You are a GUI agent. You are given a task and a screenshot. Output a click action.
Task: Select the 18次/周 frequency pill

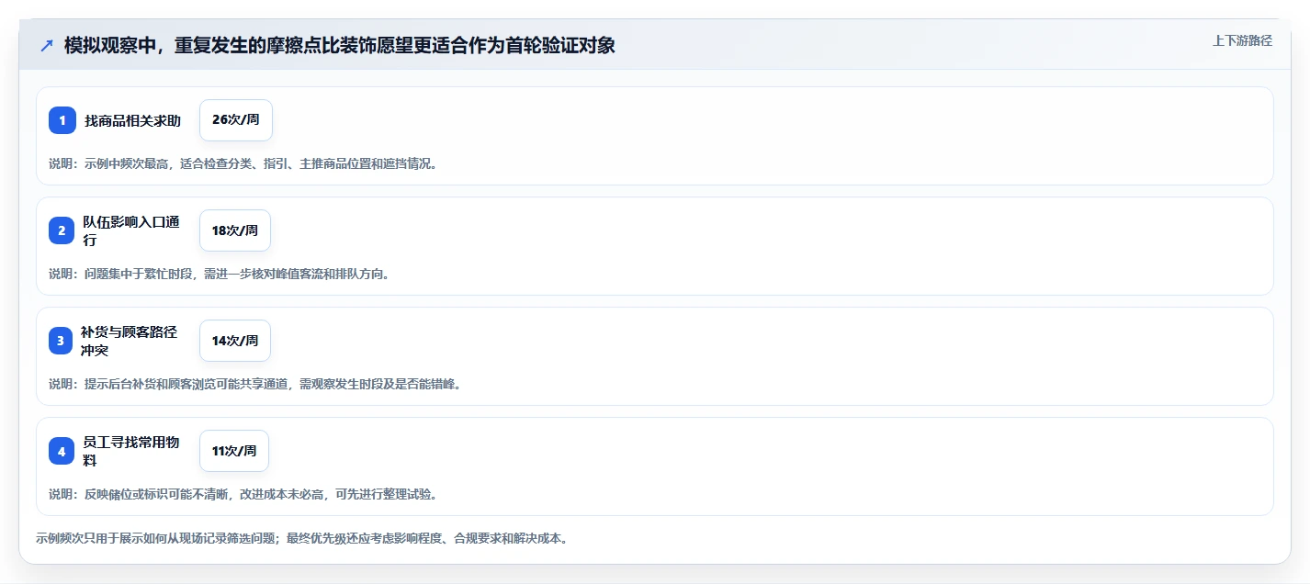point(235,230)
